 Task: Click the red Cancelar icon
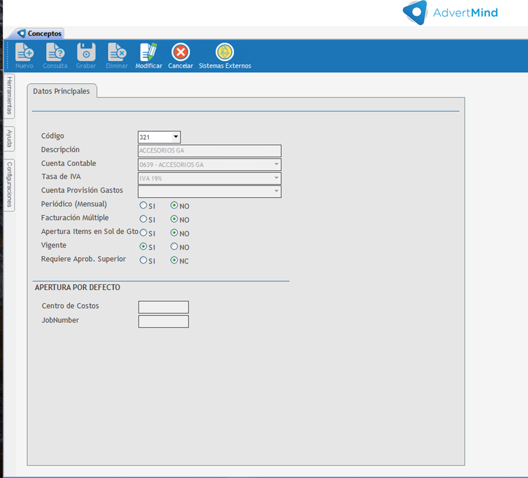[181, 52]
